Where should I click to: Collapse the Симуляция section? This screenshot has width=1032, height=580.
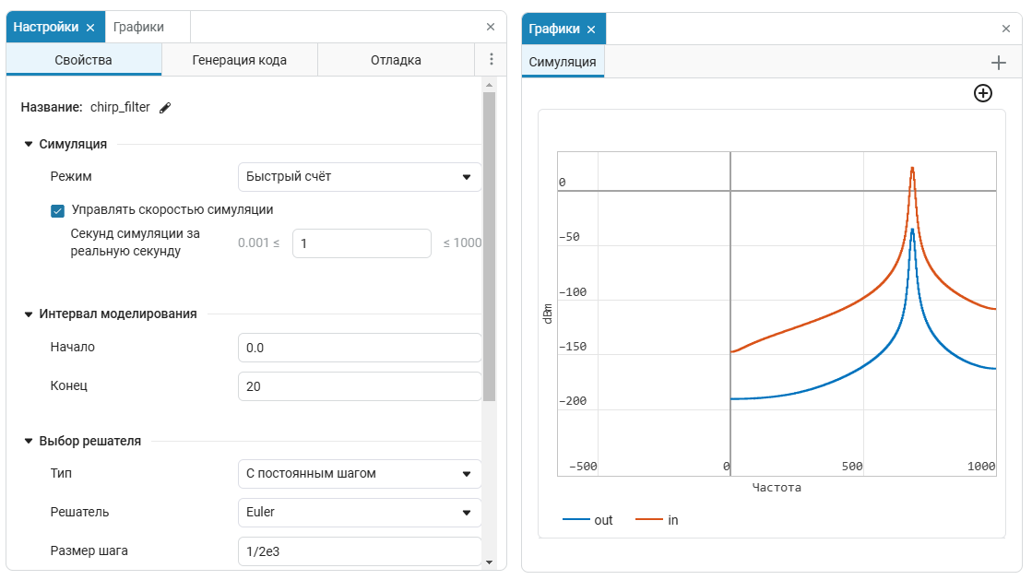(x=29, y=145)
